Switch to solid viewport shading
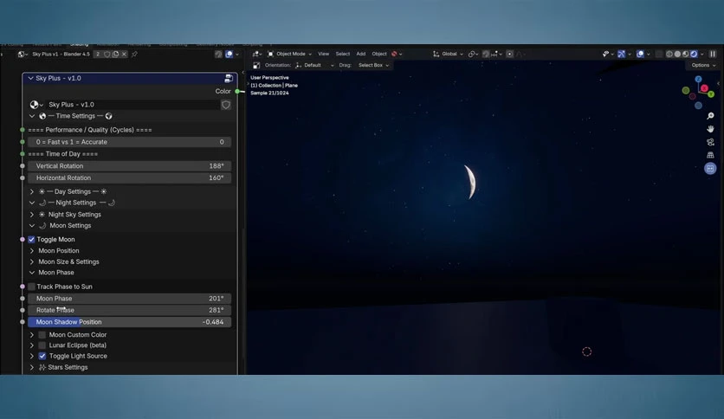 click(x=677, y=54)
